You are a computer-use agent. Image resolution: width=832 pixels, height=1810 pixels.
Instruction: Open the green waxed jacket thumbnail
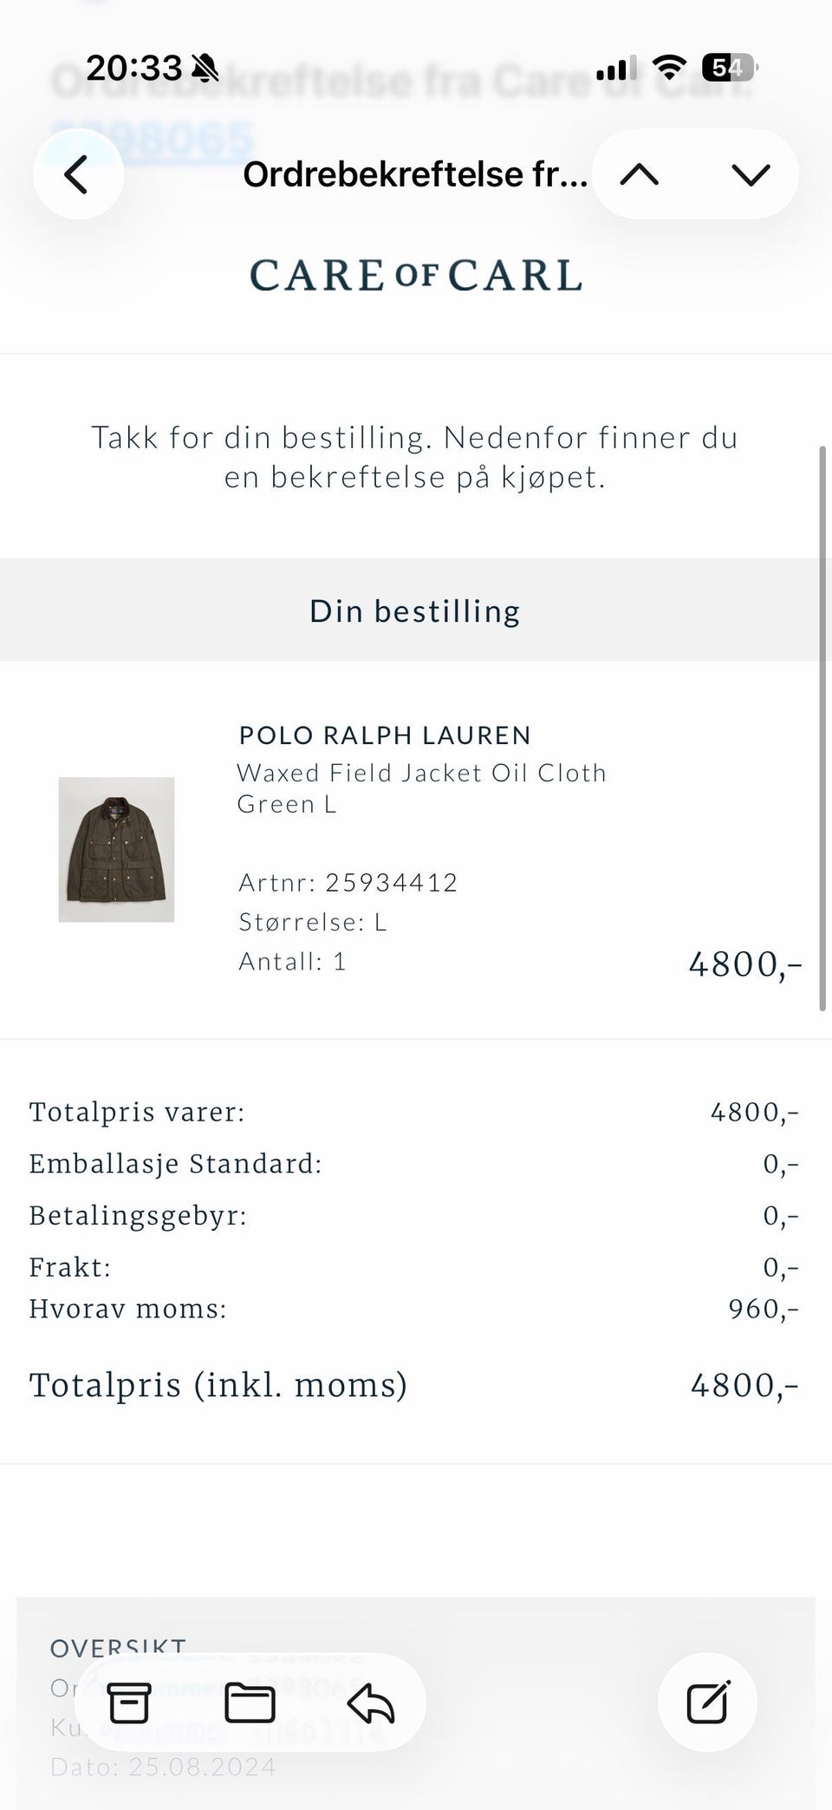pyautogui.click(x=116, y=849)
